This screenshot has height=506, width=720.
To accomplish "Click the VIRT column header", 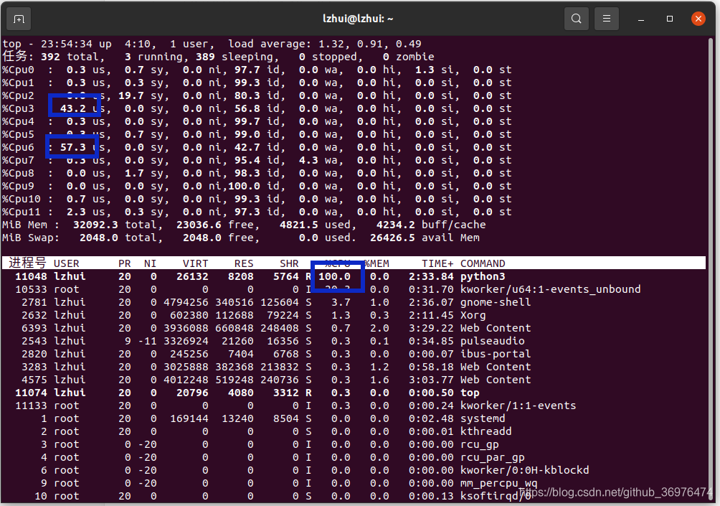I will pyautogui.click(x=196, y=263).
